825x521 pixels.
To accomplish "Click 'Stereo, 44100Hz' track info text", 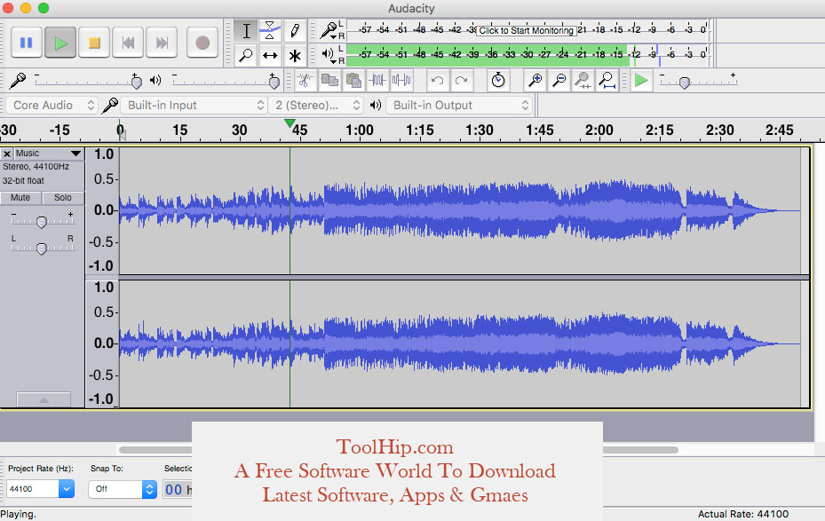I will coord(36,167).
